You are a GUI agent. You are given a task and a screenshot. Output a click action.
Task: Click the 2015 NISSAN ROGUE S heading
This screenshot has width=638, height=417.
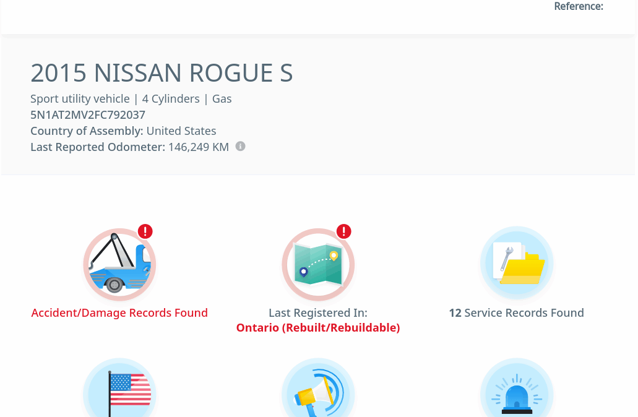coord(162,73)
